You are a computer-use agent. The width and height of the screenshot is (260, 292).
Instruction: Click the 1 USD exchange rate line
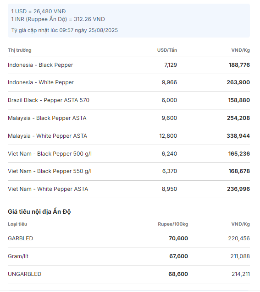point(39,11)
